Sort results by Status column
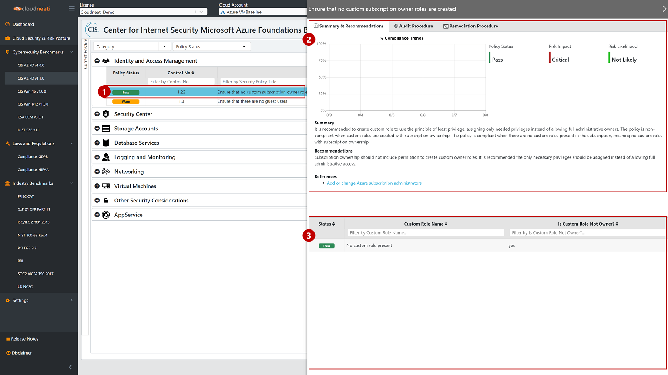668x375 pixels. pyautogui.click(x=326, y=224)
